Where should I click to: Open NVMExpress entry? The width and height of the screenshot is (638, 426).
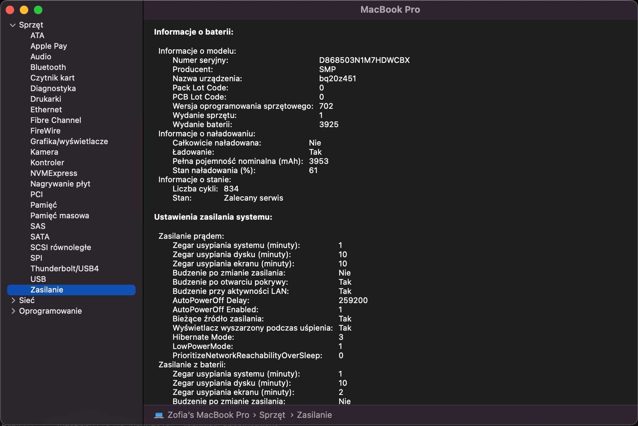tap(54, 173)
